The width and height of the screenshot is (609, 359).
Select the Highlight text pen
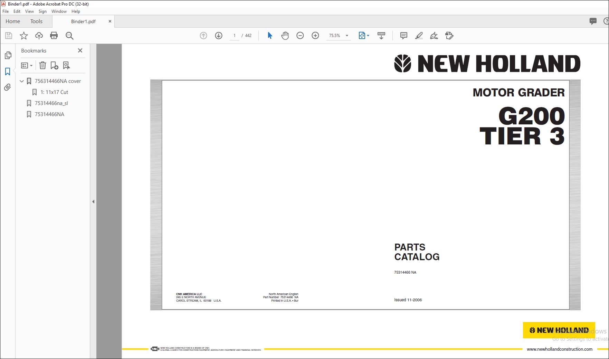[419, 36]
